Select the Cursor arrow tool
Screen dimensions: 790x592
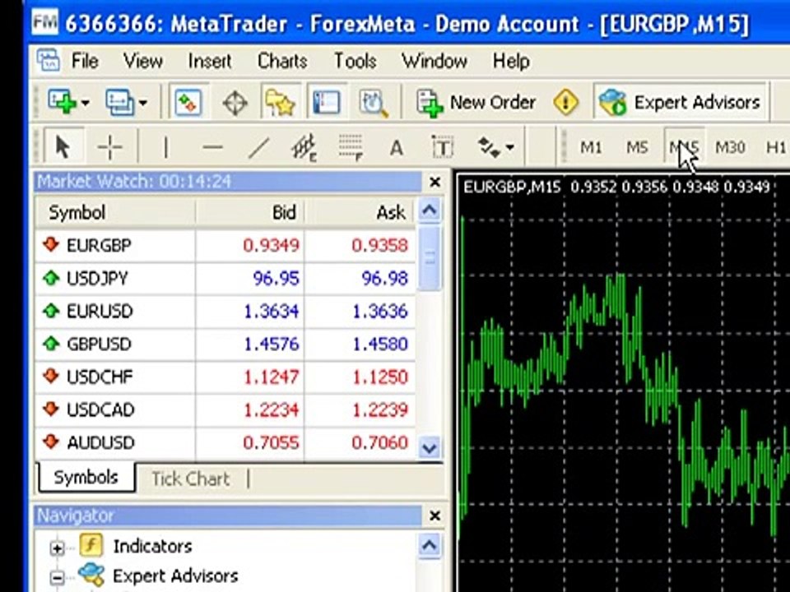(63, 147)
